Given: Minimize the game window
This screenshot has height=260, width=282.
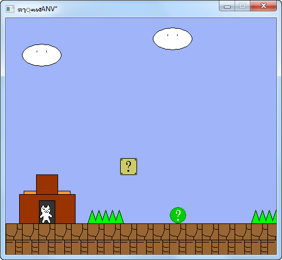Looking at the screenshot, I should (227, 6).
